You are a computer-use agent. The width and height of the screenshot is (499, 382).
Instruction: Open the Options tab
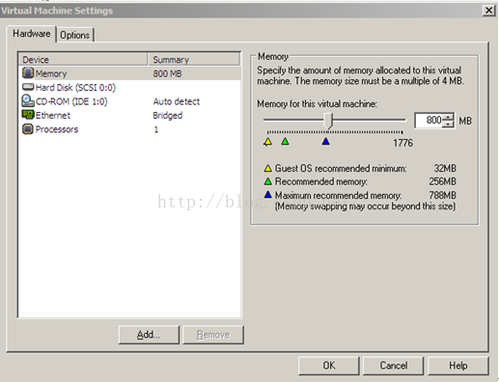pyautogui.click(x=75, y=35)
